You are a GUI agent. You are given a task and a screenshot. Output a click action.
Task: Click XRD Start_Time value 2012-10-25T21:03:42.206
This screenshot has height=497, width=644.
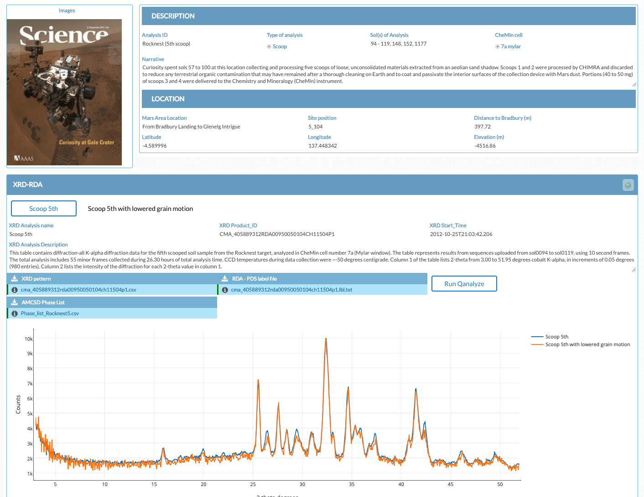461,234
